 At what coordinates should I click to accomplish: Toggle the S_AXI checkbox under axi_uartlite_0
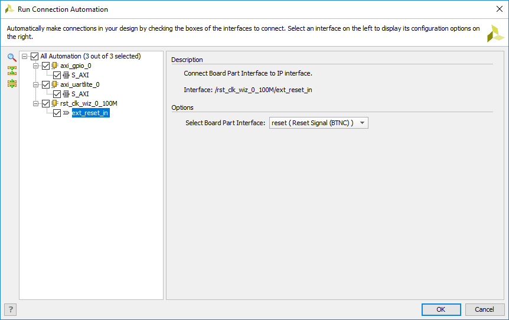pyautogui.click(x=57, y=94)
